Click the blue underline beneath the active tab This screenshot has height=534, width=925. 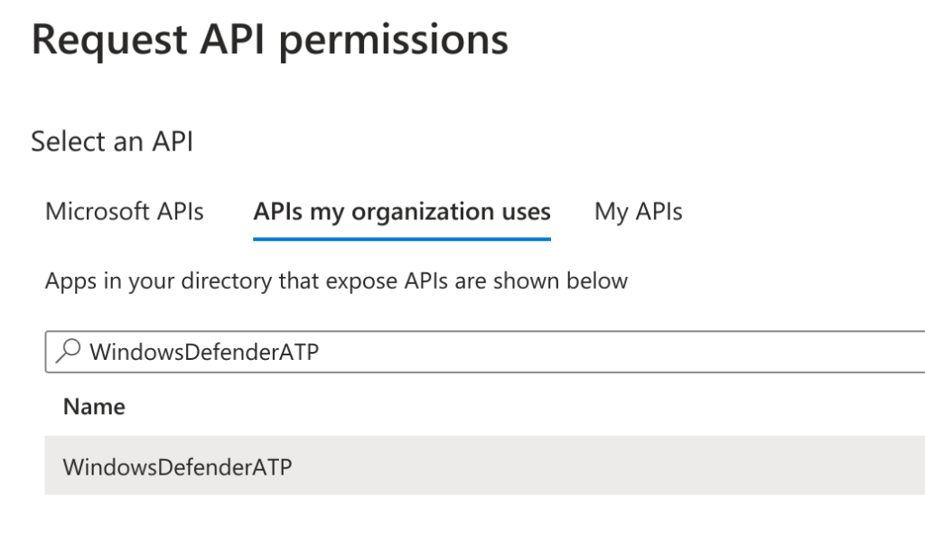[402, 239]
